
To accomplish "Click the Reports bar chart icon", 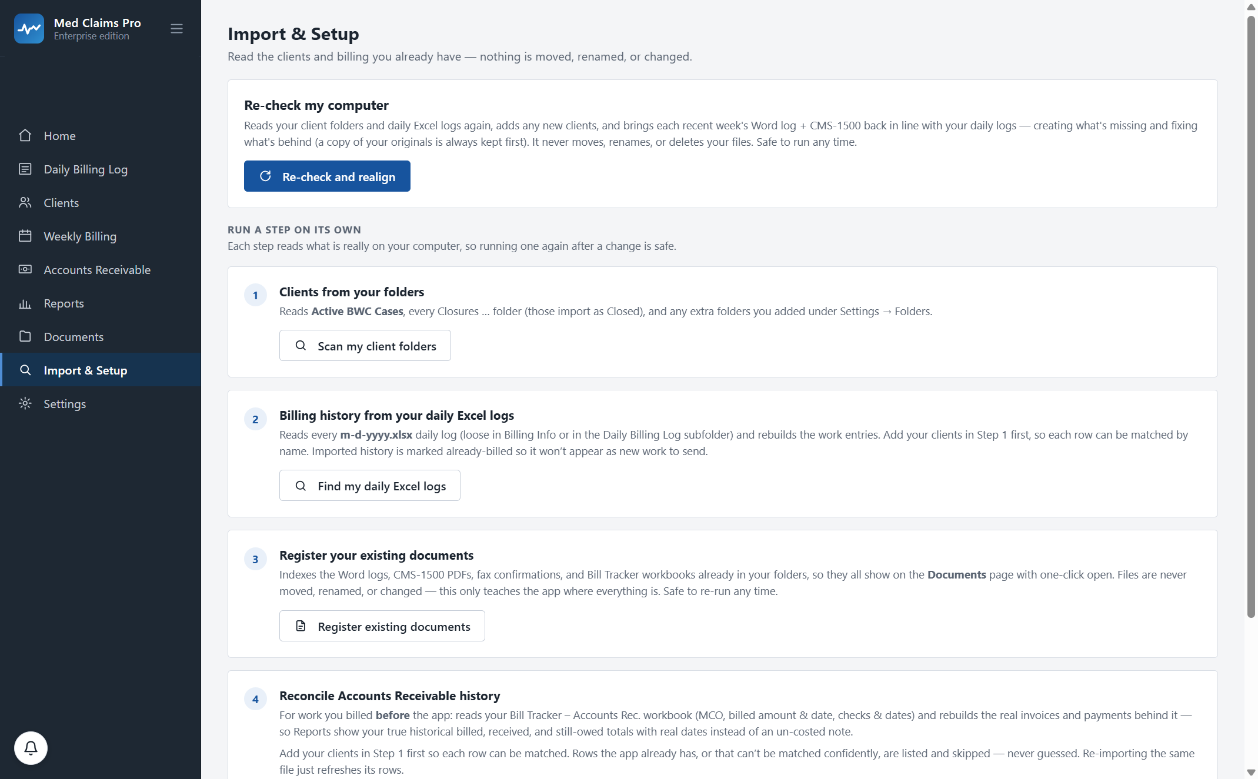I will click(x=25, y=303).
